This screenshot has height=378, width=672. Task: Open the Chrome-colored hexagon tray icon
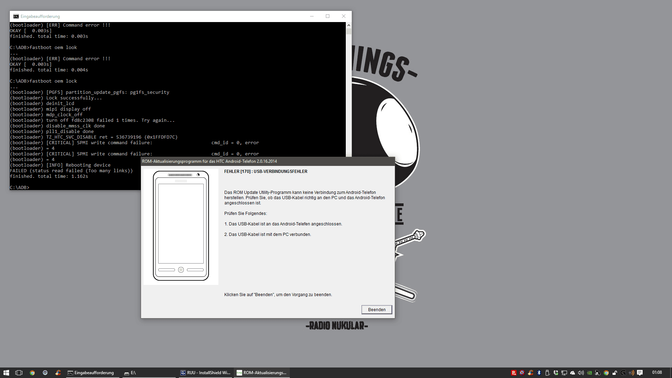pos(606,373)
